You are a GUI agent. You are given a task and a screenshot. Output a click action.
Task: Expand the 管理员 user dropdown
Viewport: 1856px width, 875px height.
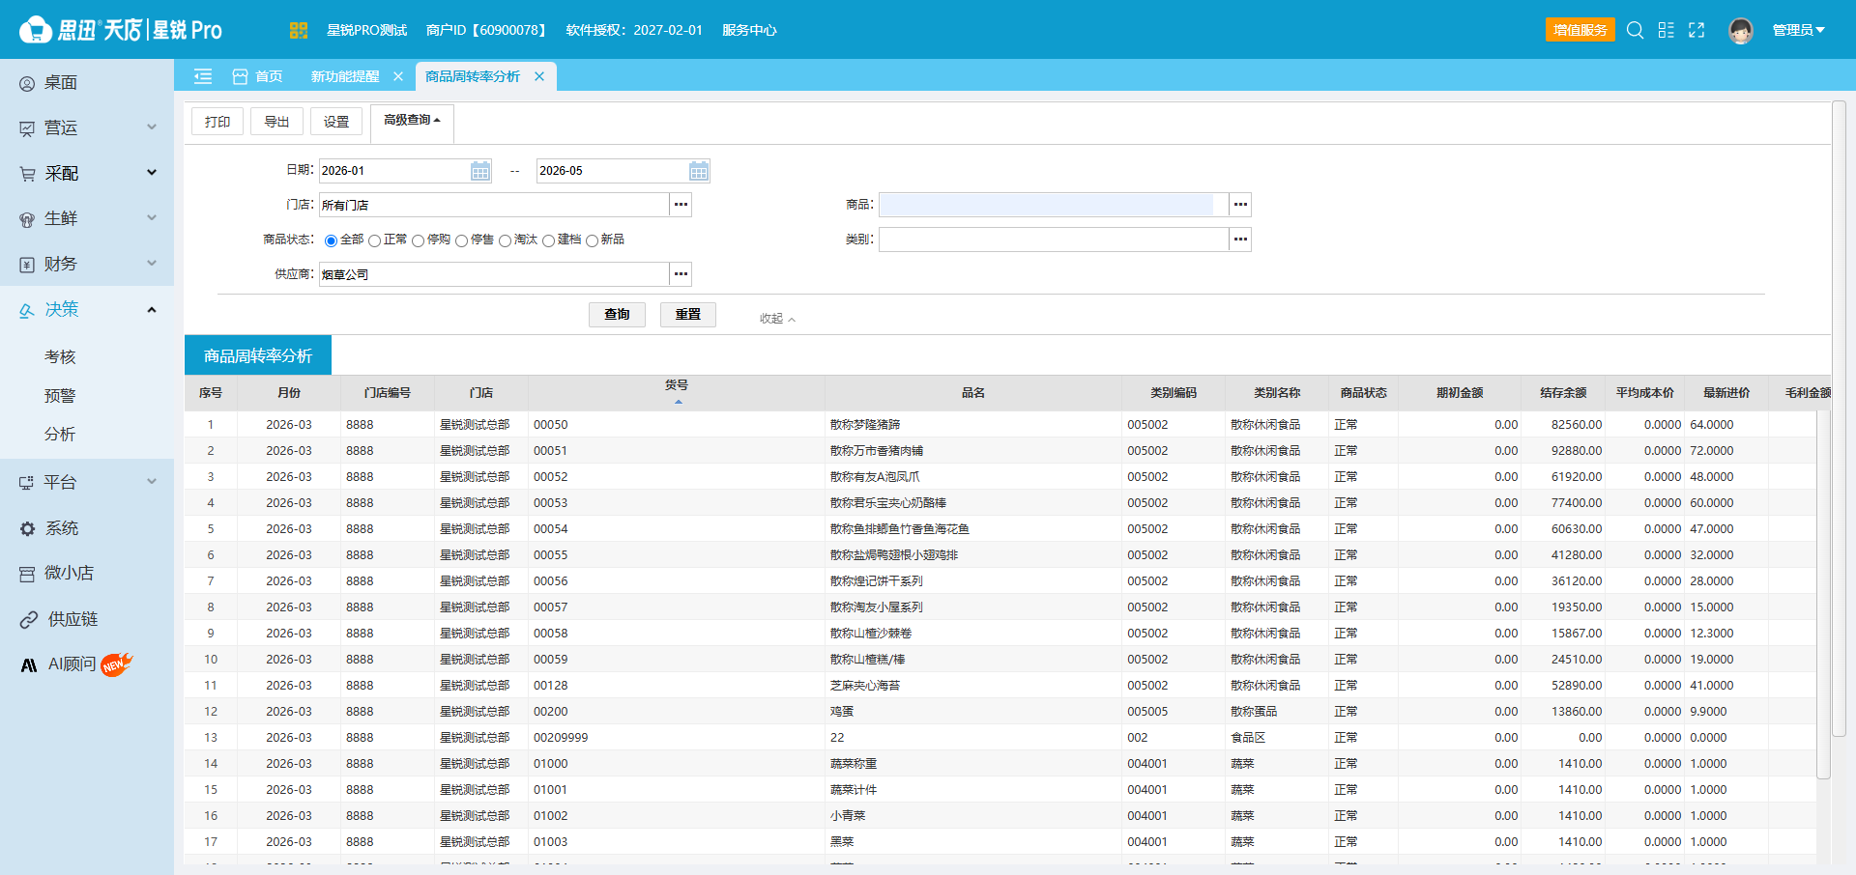(1798, 30)
